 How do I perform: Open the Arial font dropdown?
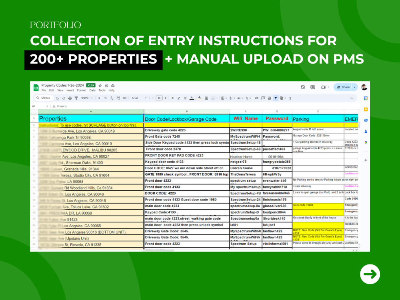139,98
